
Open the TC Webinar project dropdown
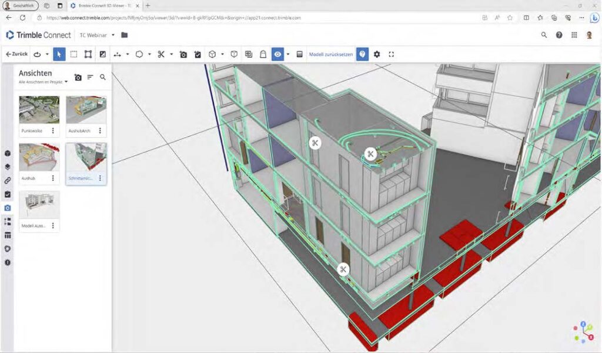113,35
